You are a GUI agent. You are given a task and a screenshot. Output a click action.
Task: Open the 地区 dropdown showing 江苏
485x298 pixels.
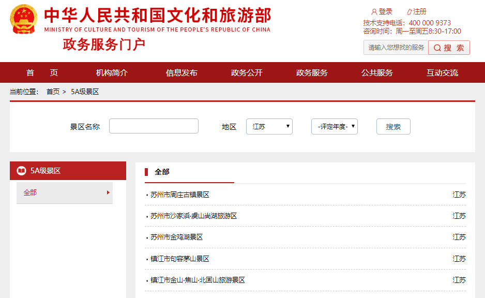point(269,127)
